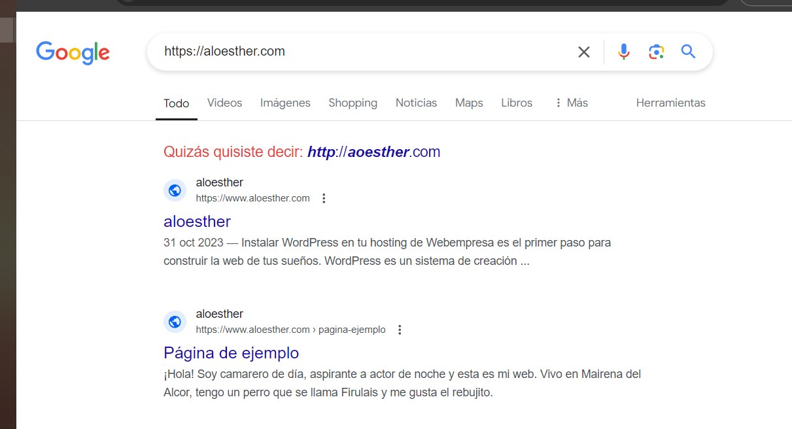Open the Libros tab
792x429 pixels.
517,103
